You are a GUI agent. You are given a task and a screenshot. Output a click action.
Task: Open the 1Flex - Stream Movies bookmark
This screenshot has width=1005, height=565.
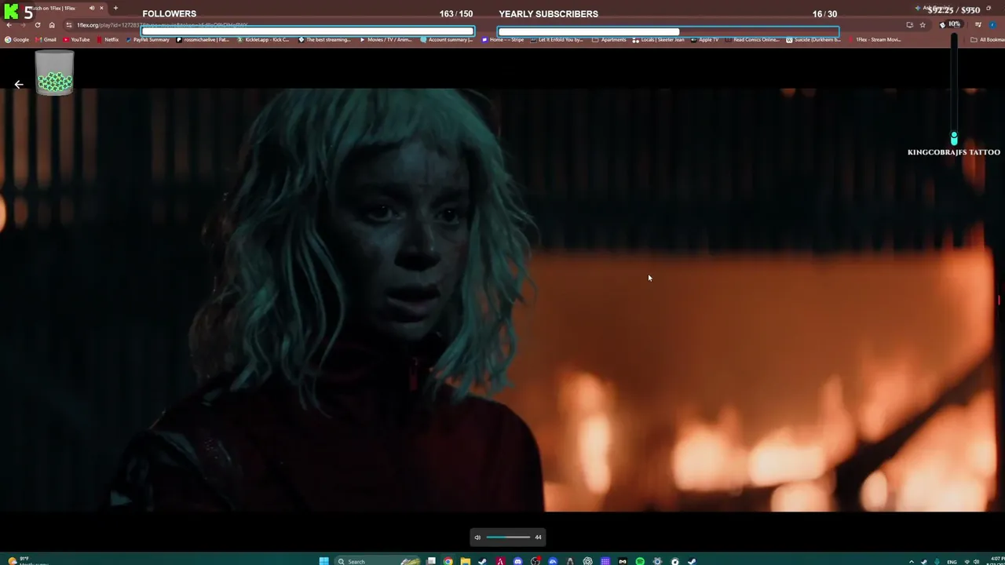(874, 39)
